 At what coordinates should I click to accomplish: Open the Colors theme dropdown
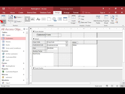[18, 17]
